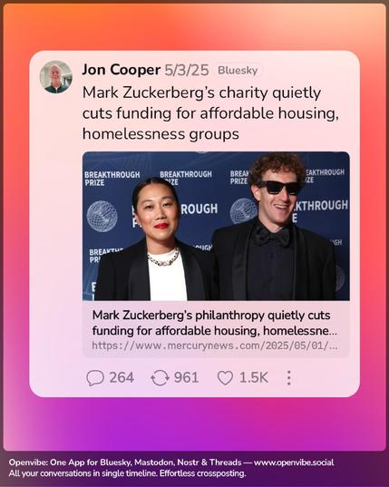The width and height of the screenshot is (389, 487).
Task: Select the post text about Zuckerberg's charity
Action: pos(210,113)
